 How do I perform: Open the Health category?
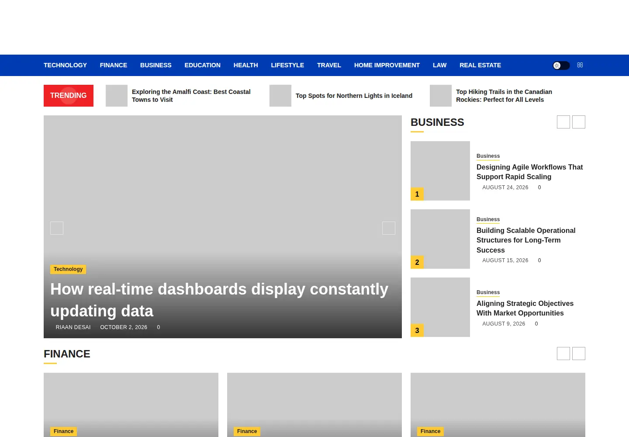tap(246, 65)
